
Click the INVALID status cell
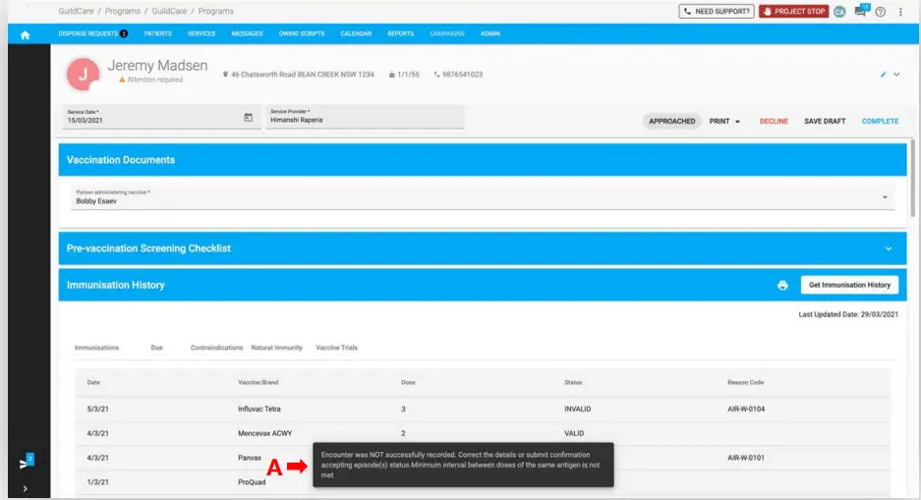click(577, 409)
